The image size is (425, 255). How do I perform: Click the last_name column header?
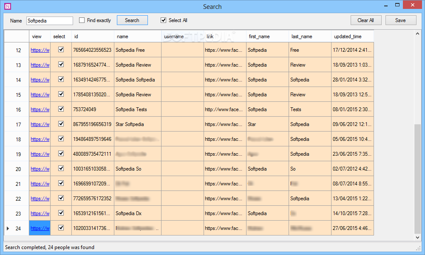point(310,36)
